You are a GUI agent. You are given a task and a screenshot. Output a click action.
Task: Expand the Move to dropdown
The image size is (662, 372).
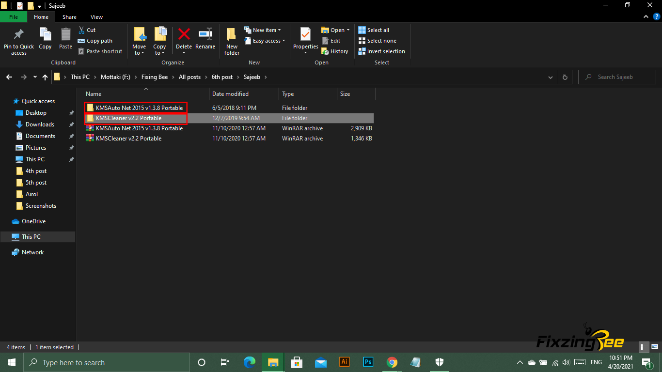pos(139,53)
